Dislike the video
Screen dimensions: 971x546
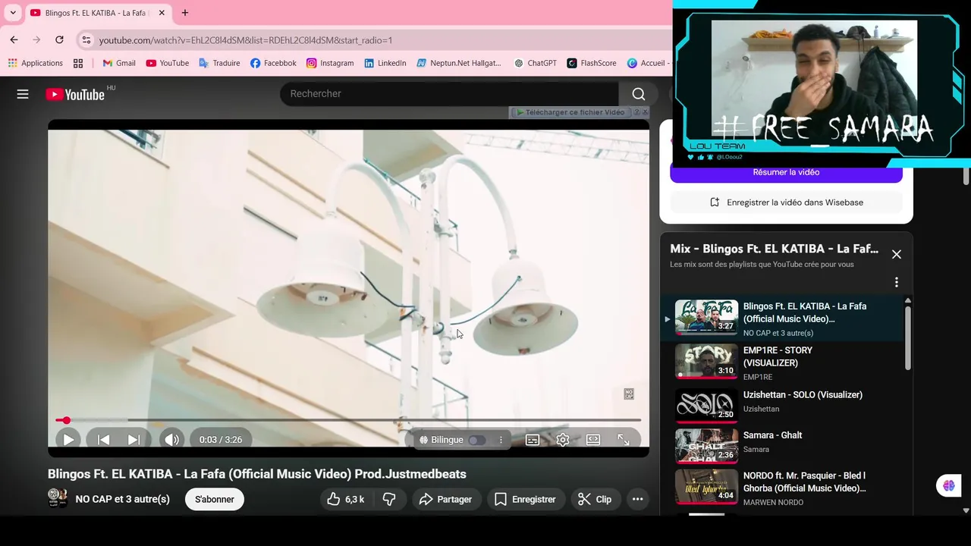pyautogui.click(x=389, y=499)
